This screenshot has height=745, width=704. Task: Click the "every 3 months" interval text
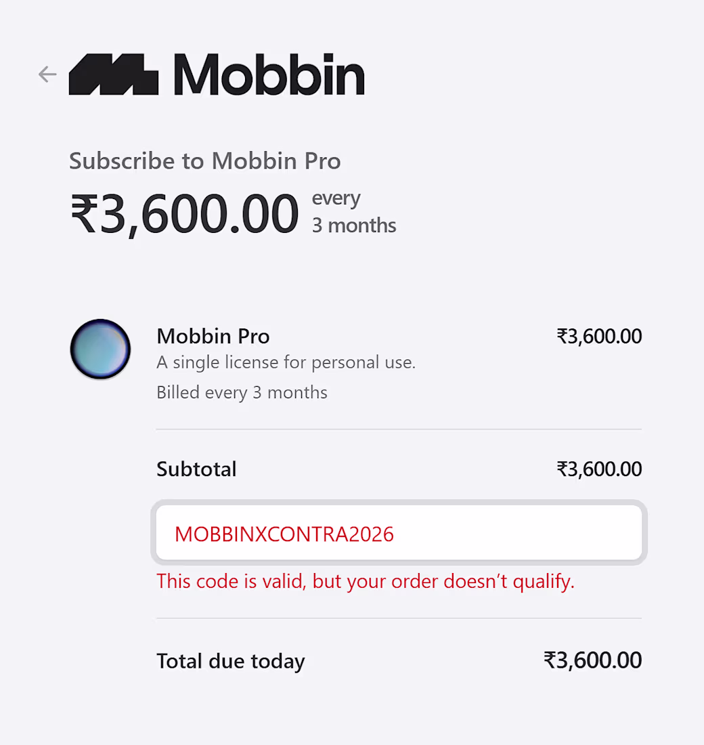tap(353, 212)
